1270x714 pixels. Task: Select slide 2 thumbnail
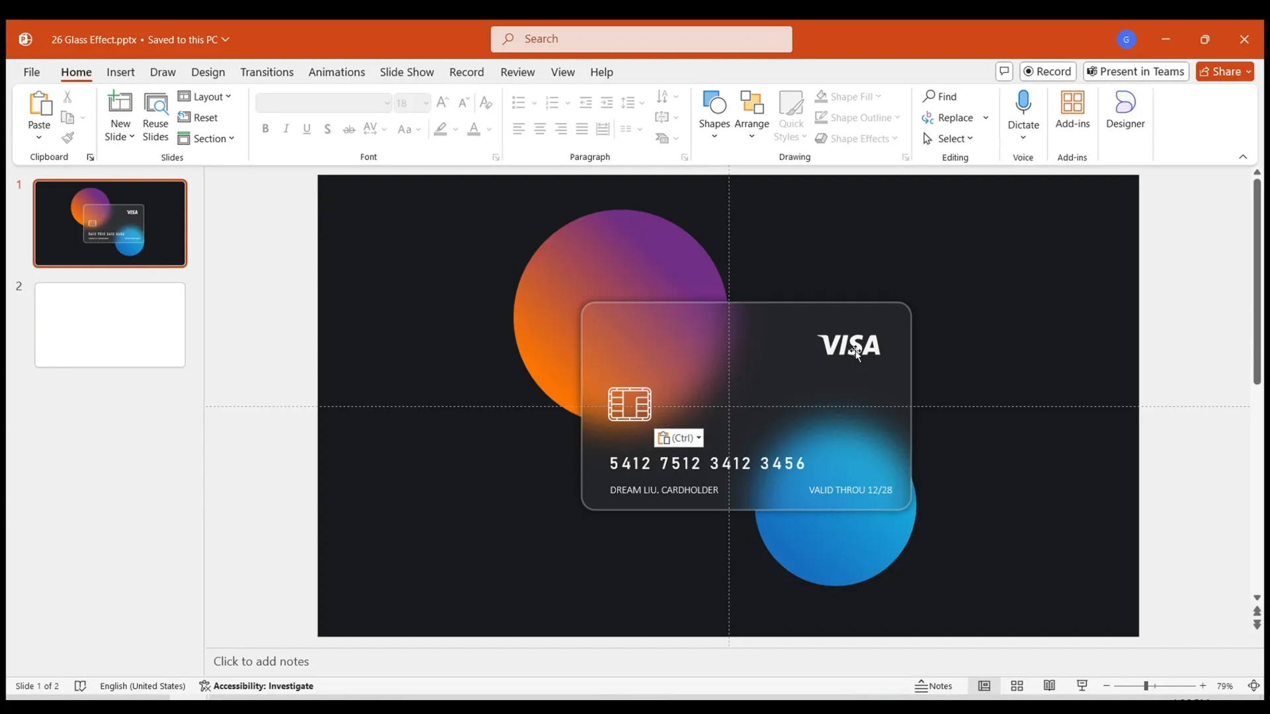tap(110, 325)
